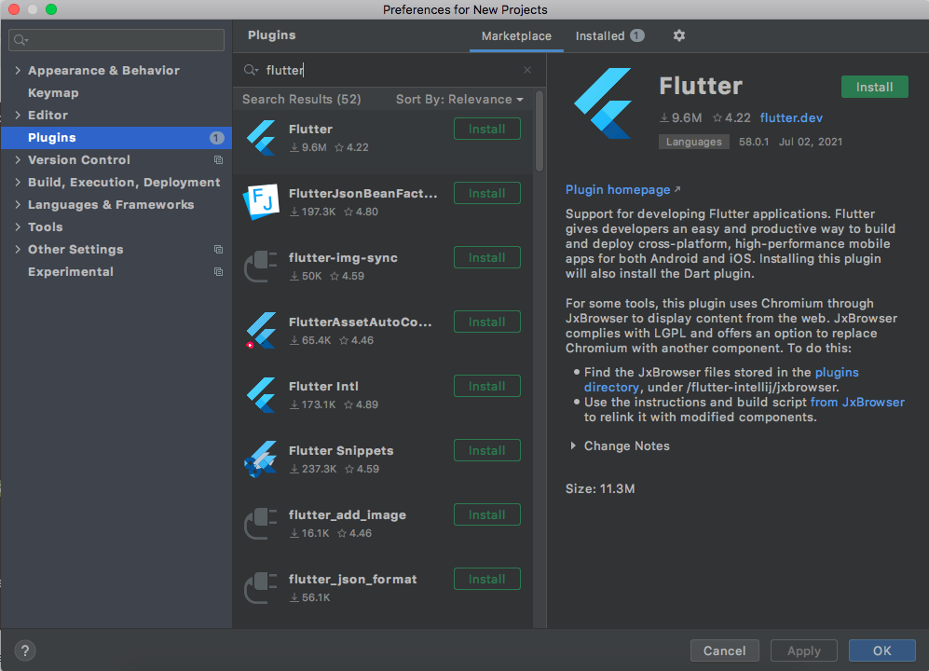Install the flutter_add_image plugin
Image resolution: width=929 pixels, height=671 pixels.
(x=487, y=515)
